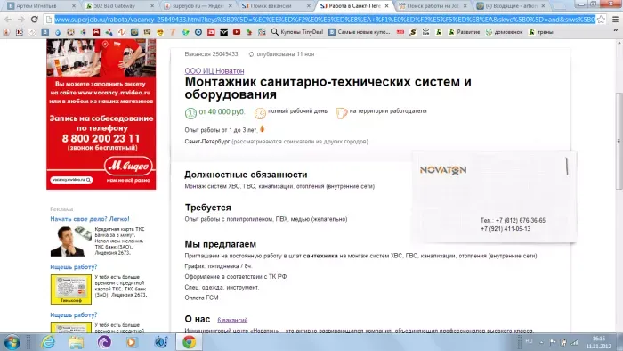Click the RU language indicator in tray
The image size is (623, 351).
click(529, 341)
